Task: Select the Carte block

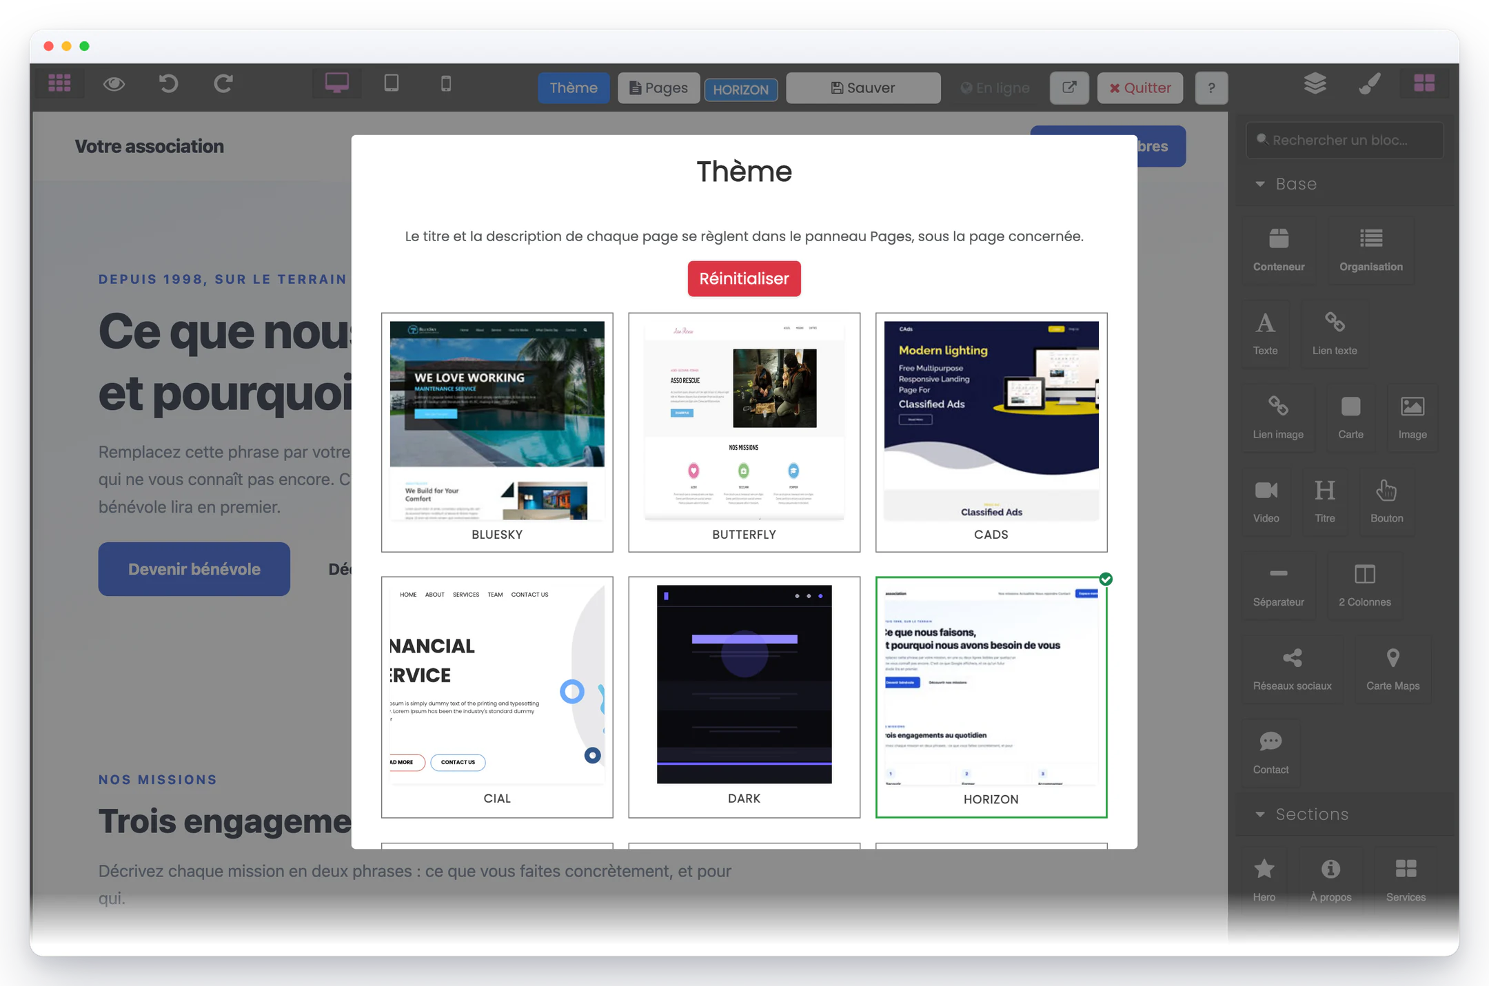Action: coord(1351,418)
